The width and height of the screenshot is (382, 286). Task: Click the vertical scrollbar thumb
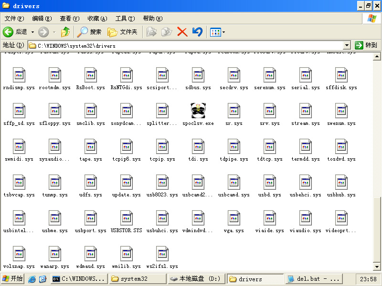377,229
